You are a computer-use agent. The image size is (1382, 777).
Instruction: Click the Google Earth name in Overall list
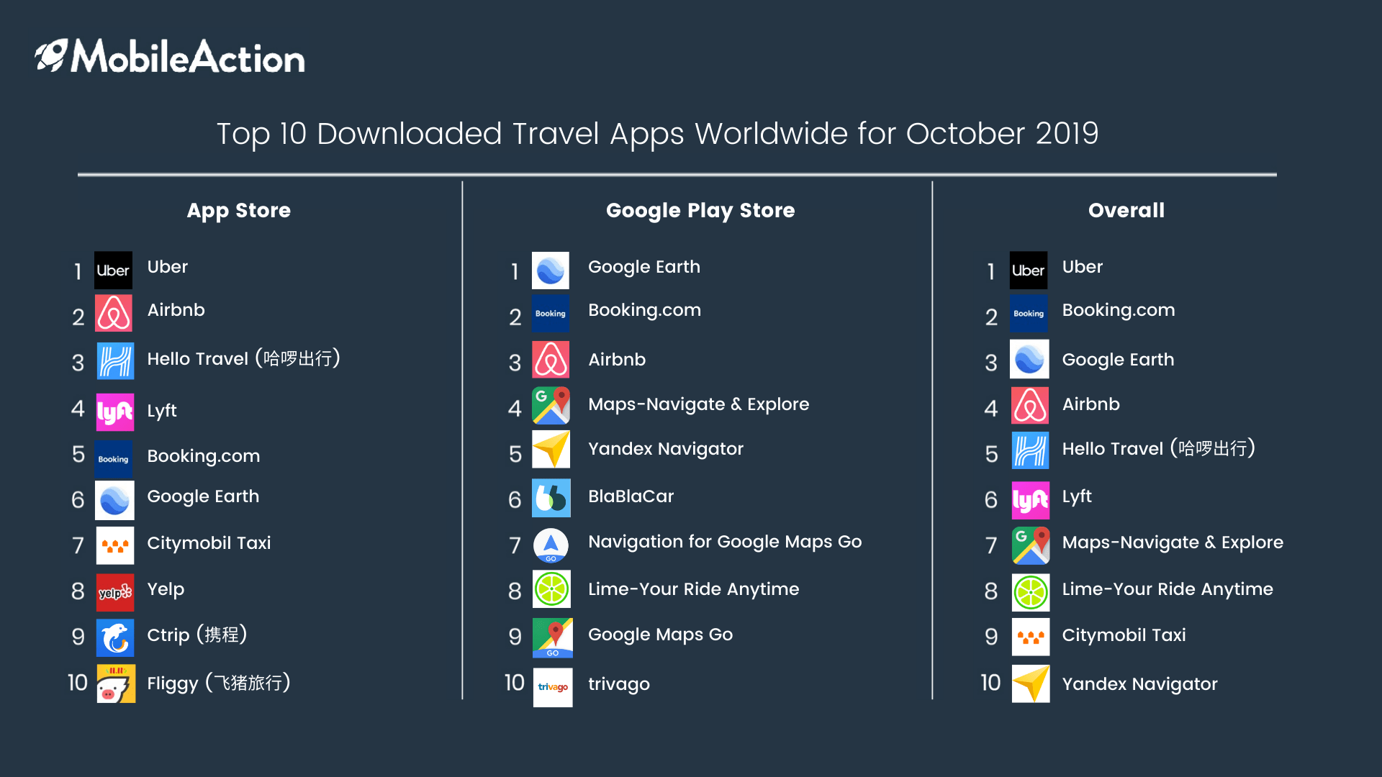point(1118,360)
